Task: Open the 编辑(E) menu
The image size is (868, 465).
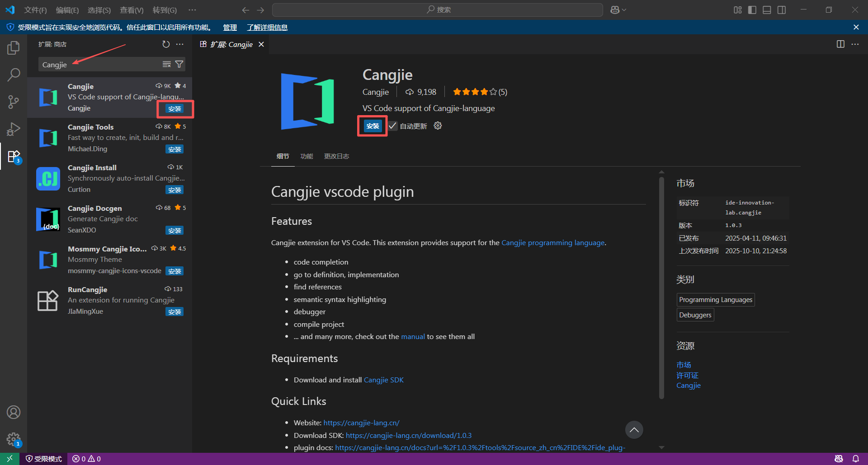Action: click(67, 10)
